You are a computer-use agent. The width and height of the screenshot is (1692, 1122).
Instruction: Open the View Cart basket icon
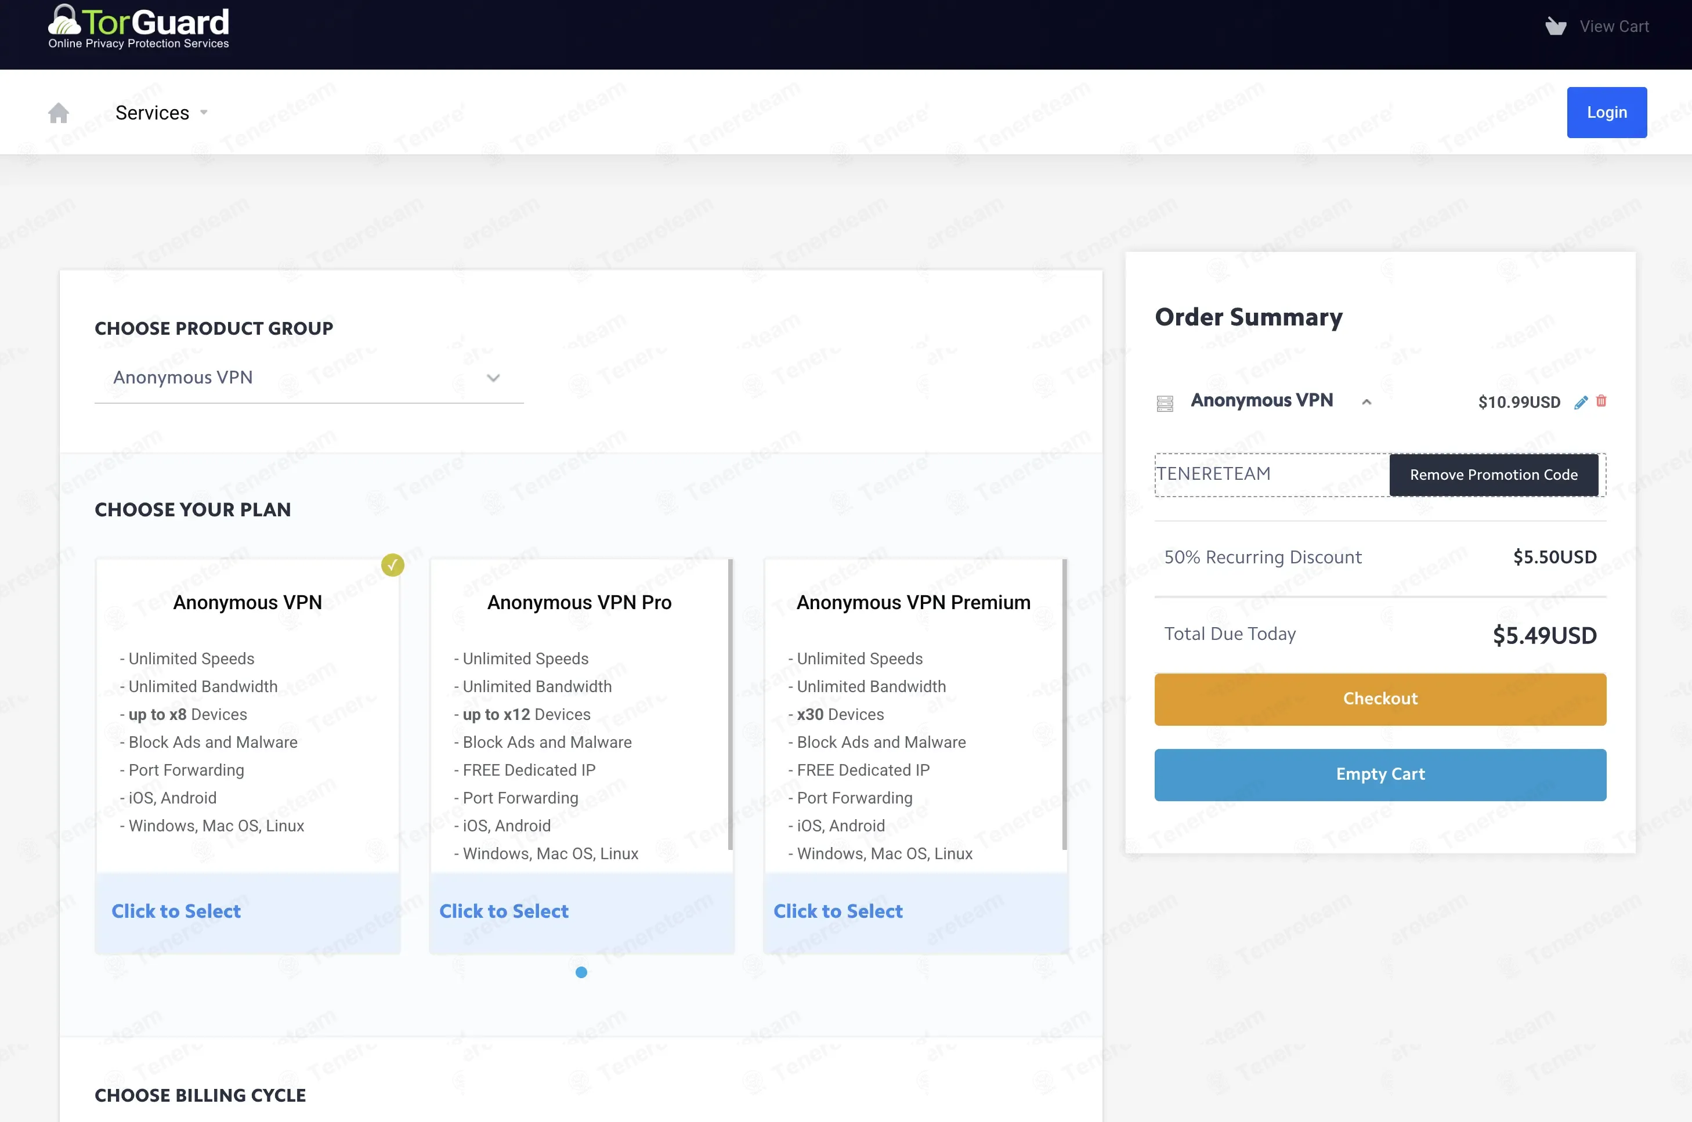tap(1555, 27)
